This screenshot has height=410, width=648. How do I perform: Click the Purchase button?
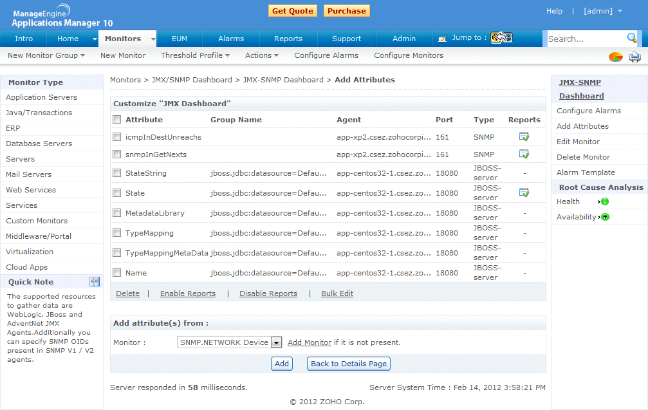pos(347,11)
